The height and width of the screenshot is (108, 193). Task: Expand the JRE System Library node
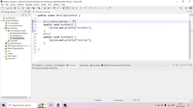pyautogui.click(x=4, y=46)
